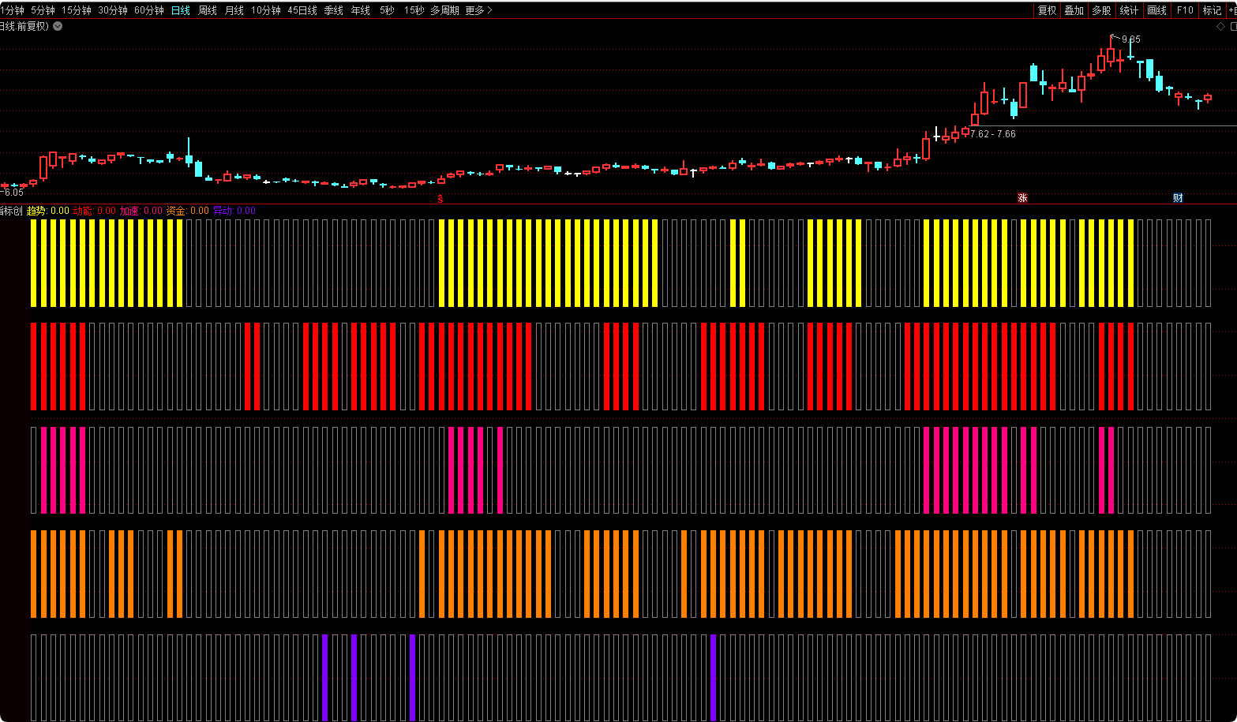Click the yellow 趋势 indicator label
Screen dimensions: 1237x722
point(36,211)
